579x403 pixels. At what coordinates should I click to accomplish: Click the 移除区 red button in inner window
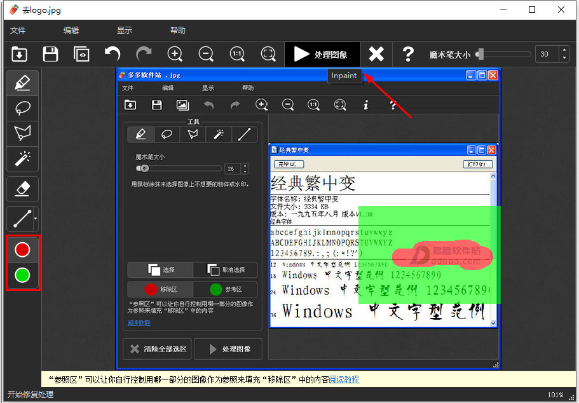(160, 290)
